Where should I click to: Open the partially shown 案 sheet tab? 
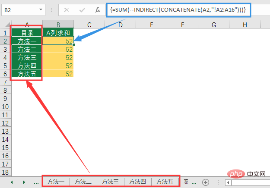pyautogui.click(x=186, y=182)
